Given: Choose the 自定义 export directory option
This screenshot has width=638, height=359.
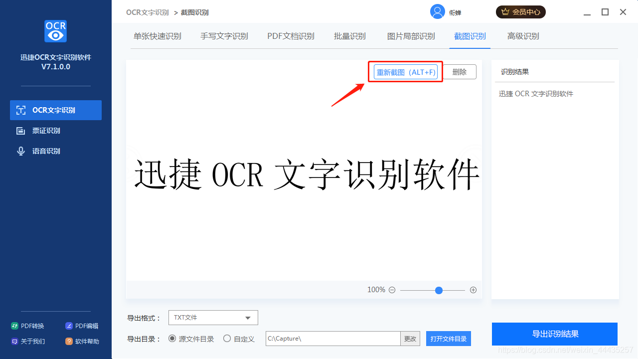Looking at the screenshot, I should tap(227, 338).
